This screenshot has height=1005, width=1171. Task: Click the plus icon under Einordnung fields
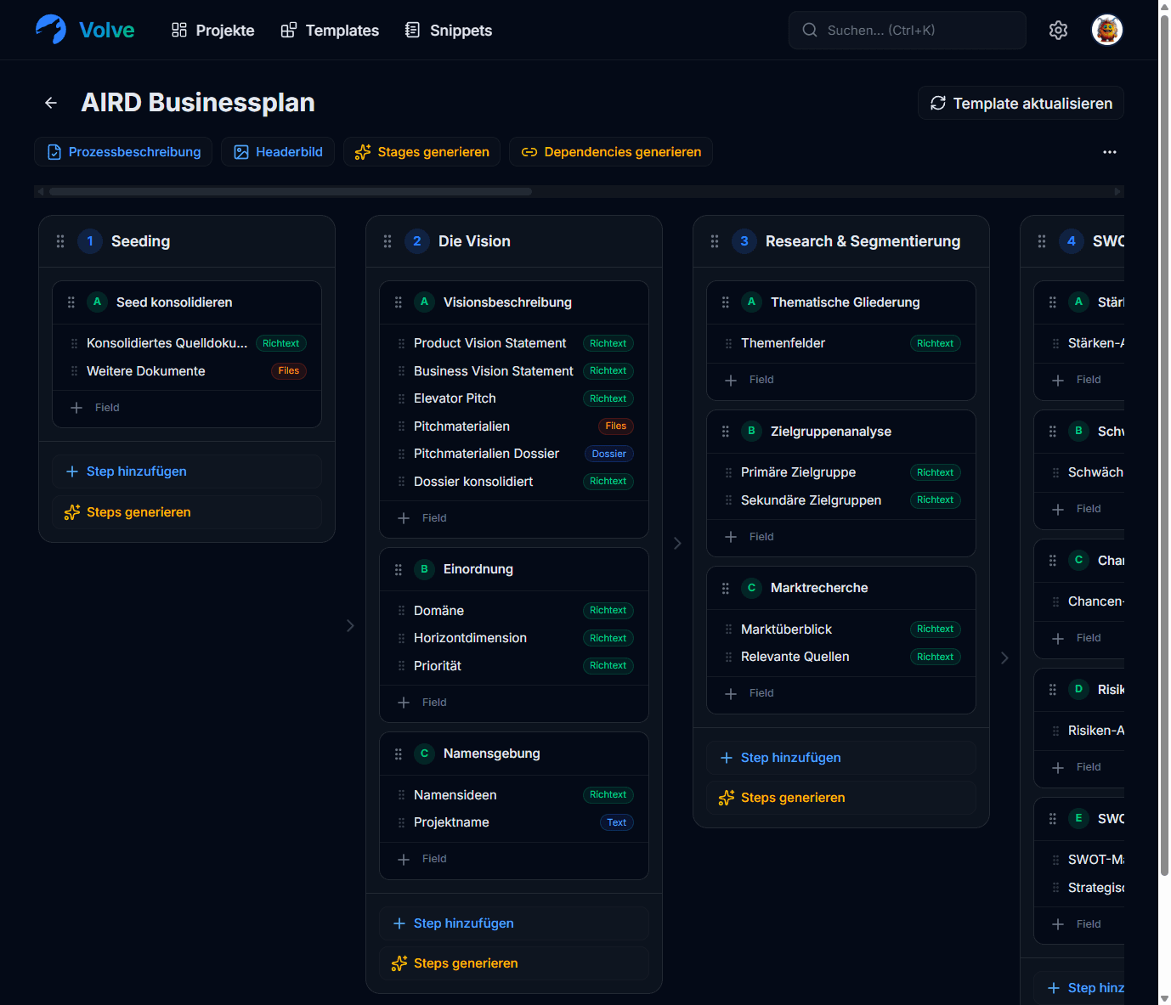(404, 703)
